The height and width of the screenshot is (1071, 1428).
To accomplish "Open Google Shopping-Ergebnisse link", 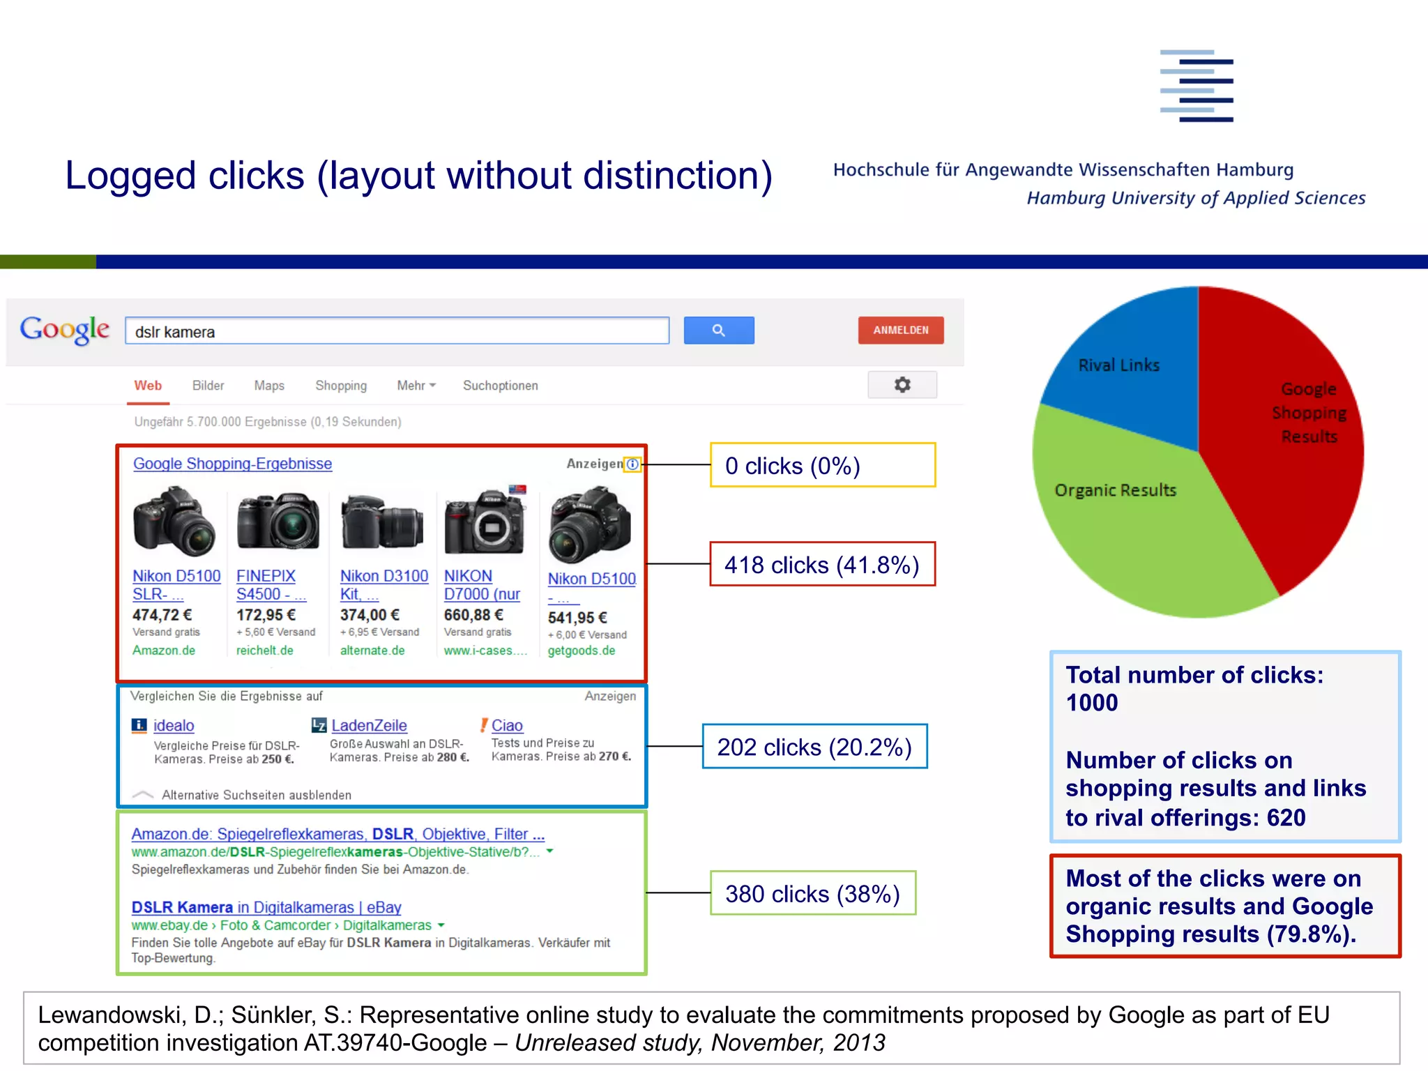I will (x=232, y=464).
